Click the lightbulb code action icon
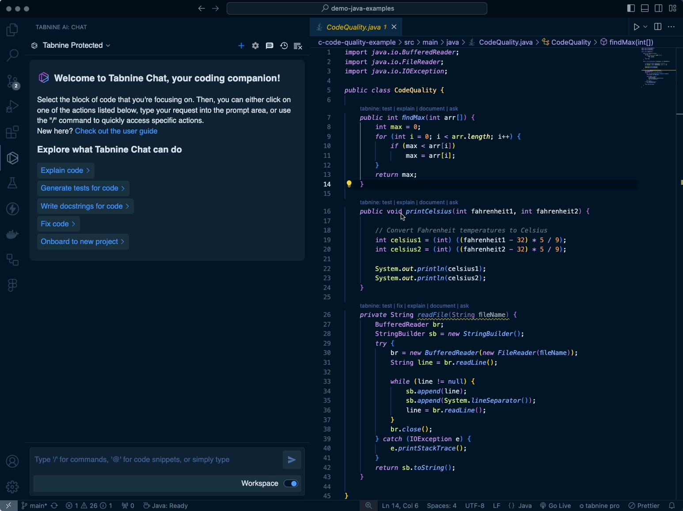 [x=349, y=184]
